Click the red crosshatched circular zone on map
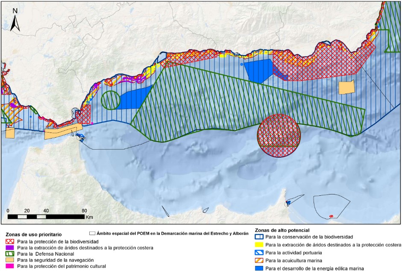The image size is (402, 271). point(279,136)
